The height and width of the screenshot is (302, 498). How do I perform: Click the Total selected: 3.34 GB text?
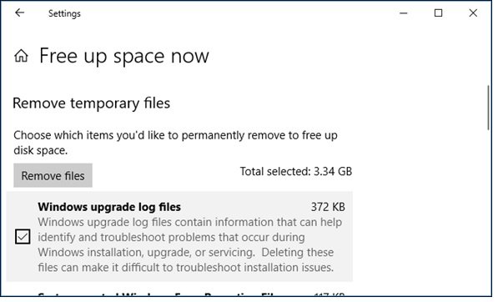click(295, 172)
